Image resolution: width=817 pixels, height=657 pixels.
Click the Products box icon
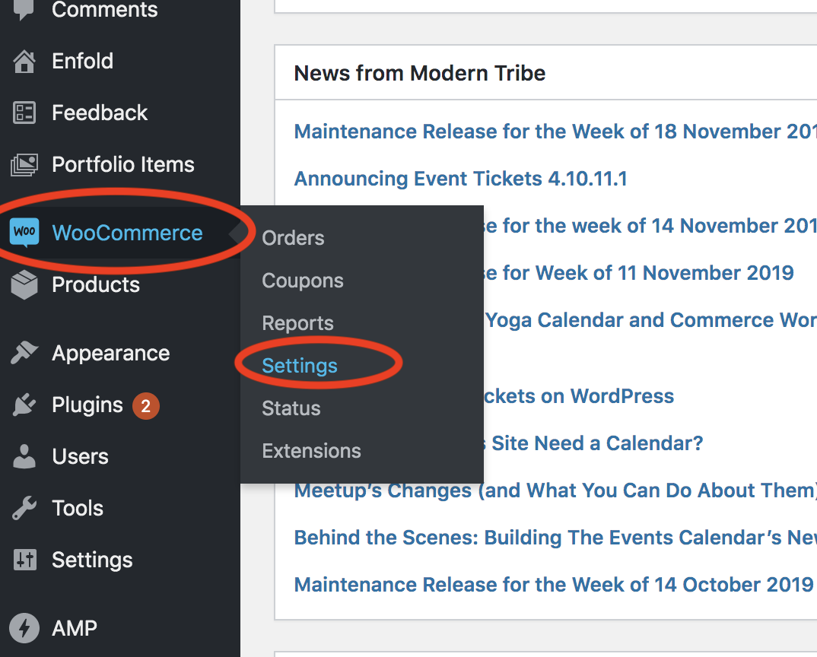[24, 285]
